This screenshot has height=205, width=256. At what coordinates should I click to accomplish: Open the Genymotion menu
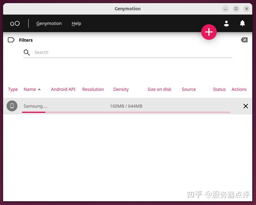(49, 23)
